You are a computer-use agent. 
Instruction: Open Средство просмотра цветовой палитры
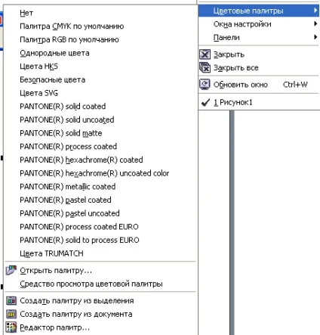[100, 284]
